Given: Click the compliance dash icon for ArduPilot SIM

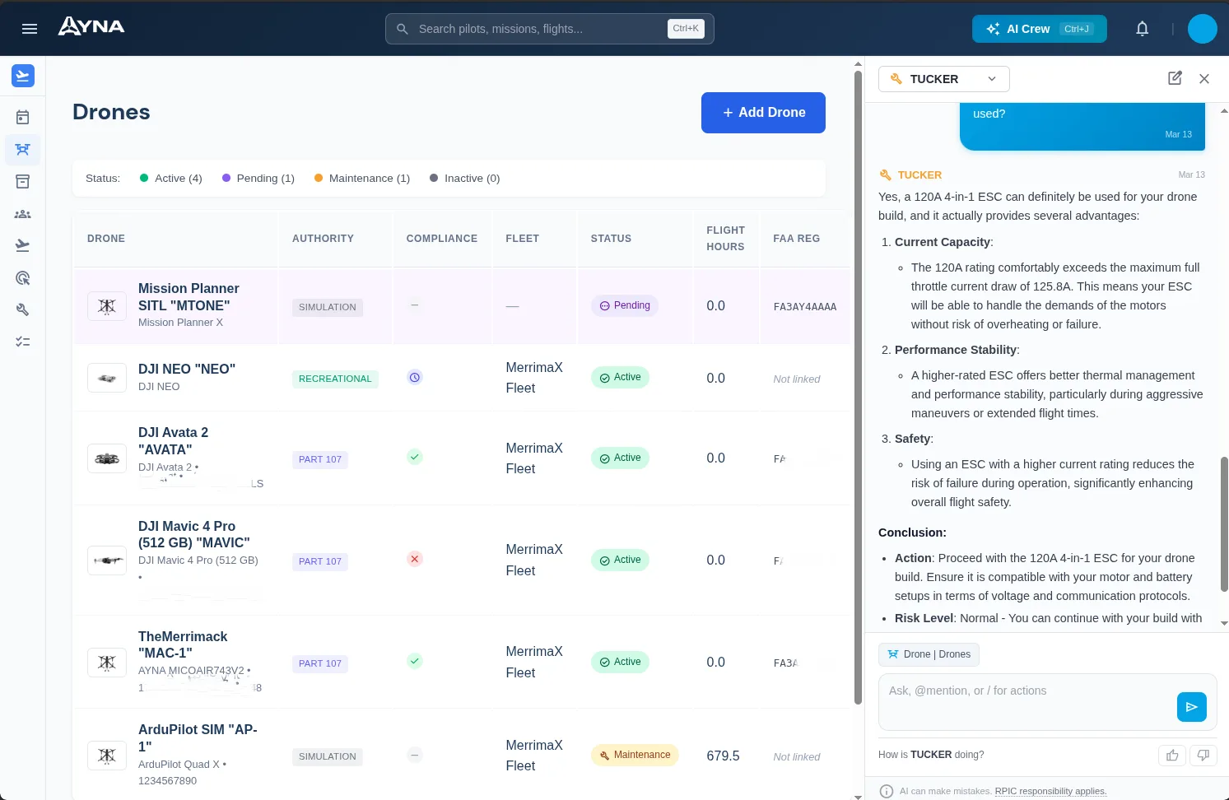Looking at the screenshot, I should coord(415,755).
